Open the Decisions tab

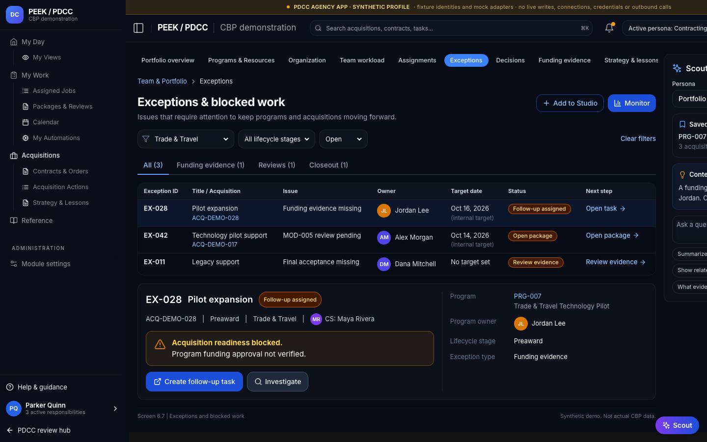click(x=510, y=60)
